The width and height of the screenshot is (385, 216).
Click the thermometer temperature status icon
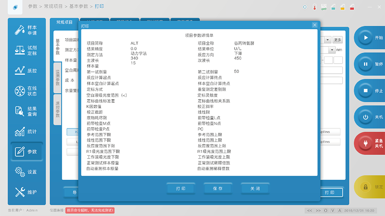[314, 7]
